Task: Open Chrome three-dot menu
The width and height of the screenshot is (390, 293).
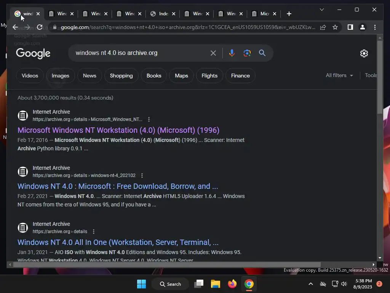Action: (375, 27)
